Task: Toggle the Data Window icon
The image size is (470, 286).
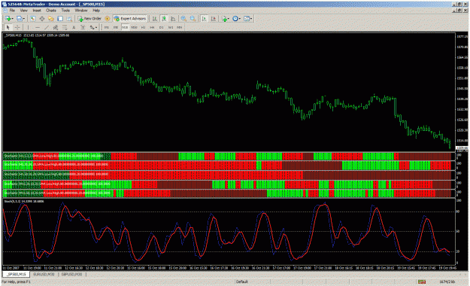Action: [42, 19]
